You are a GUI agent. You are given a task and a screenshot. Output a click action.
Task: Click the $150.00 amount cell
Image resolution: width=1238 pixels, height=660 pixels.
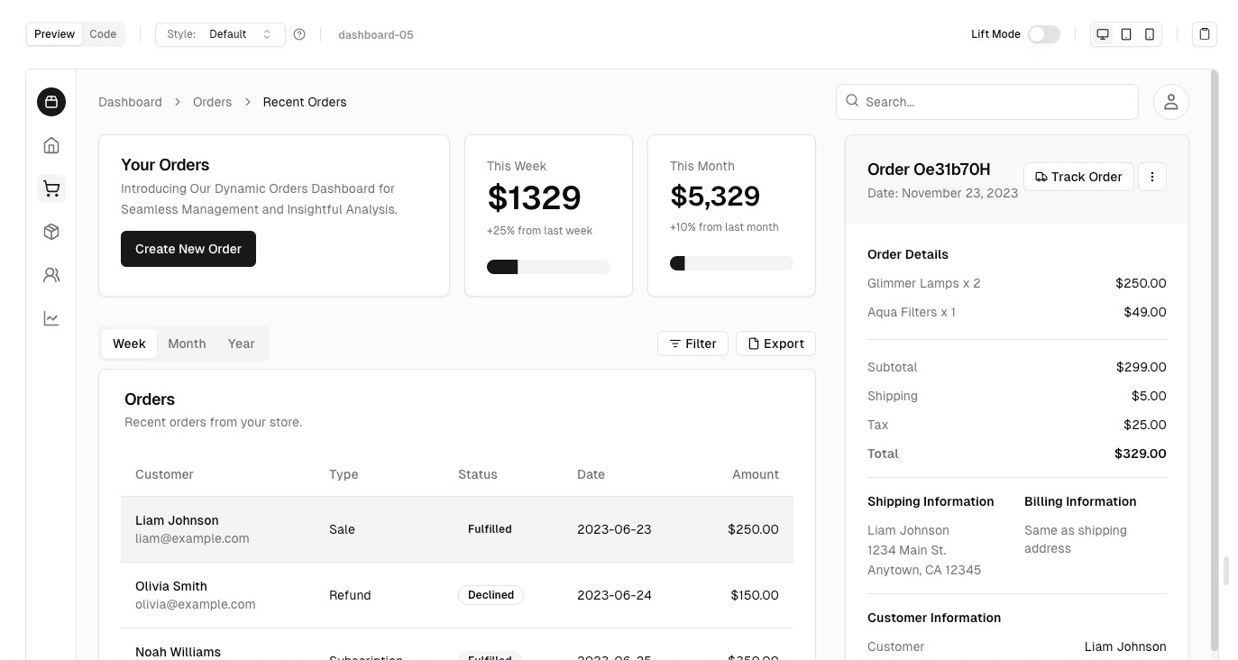[x=755, y=595]
